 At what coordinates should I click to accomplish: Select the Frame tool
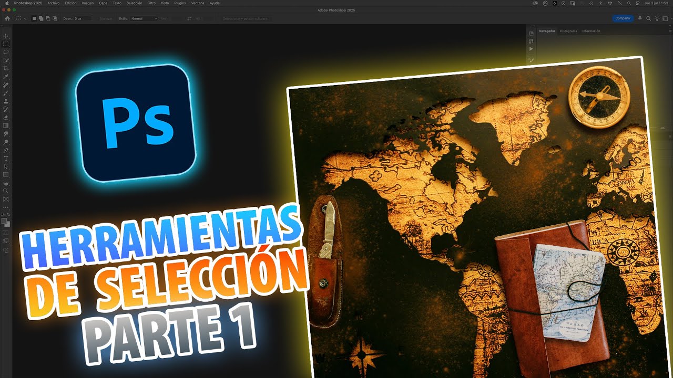[x=6, y=199]
